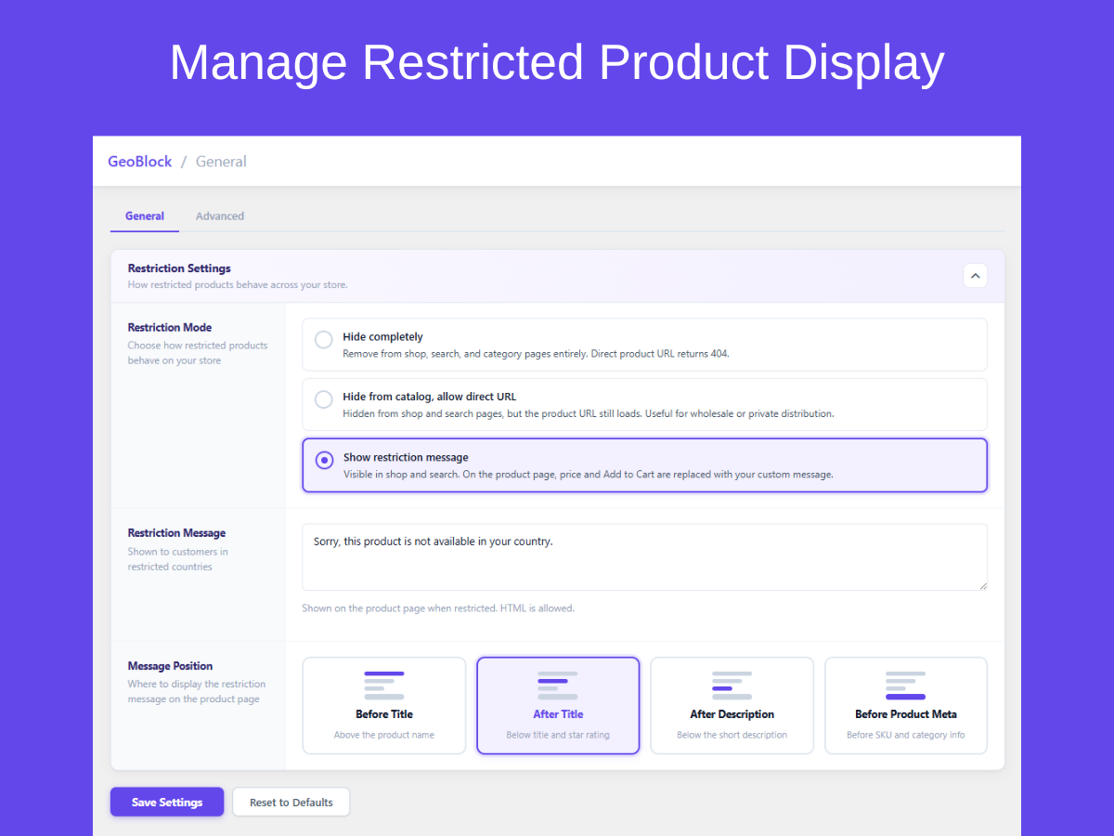Select Show restriction message radio button
This screenshot has height=836, width=1114.
(x=324, y=460)
